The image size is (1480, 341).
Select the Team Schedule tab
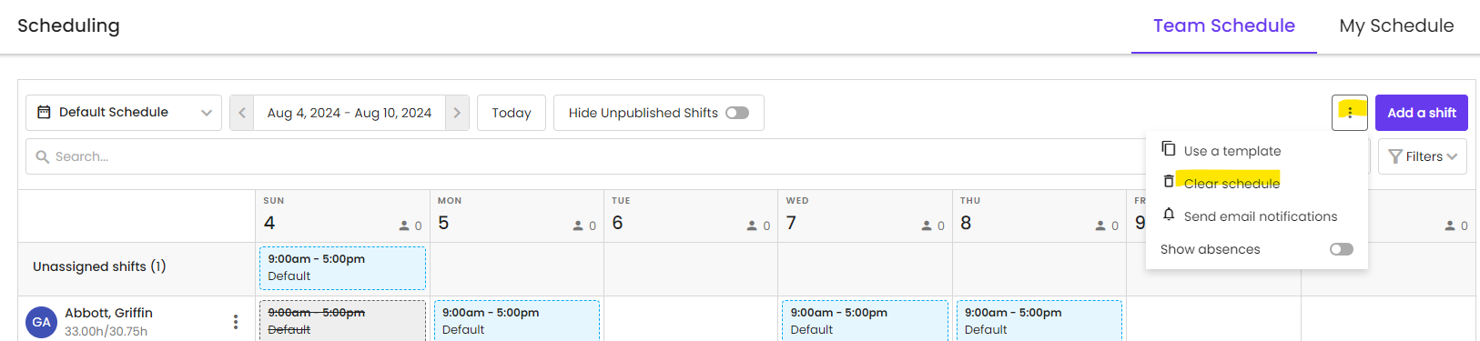coord(1224,25)
